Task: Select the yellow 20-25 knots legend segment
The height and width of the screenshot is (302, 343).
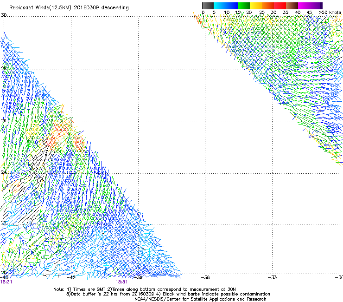Action: coord(256,6)
